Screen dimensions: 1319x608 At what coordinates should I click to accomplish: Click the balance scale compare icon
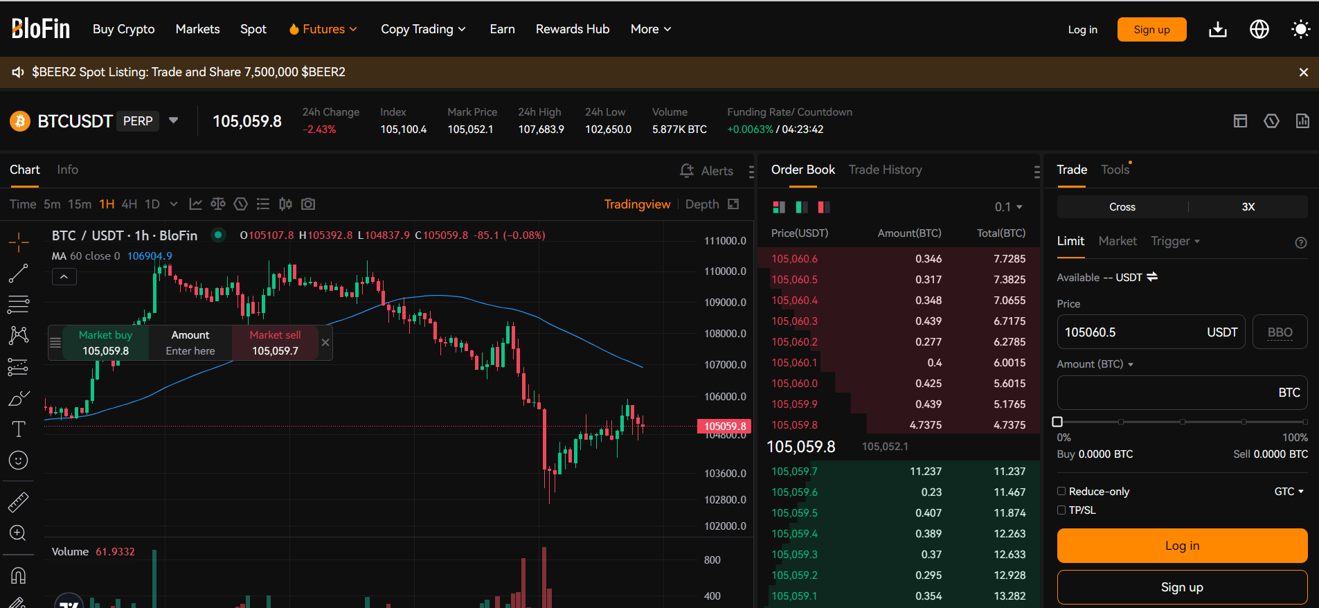pos(218,204)
